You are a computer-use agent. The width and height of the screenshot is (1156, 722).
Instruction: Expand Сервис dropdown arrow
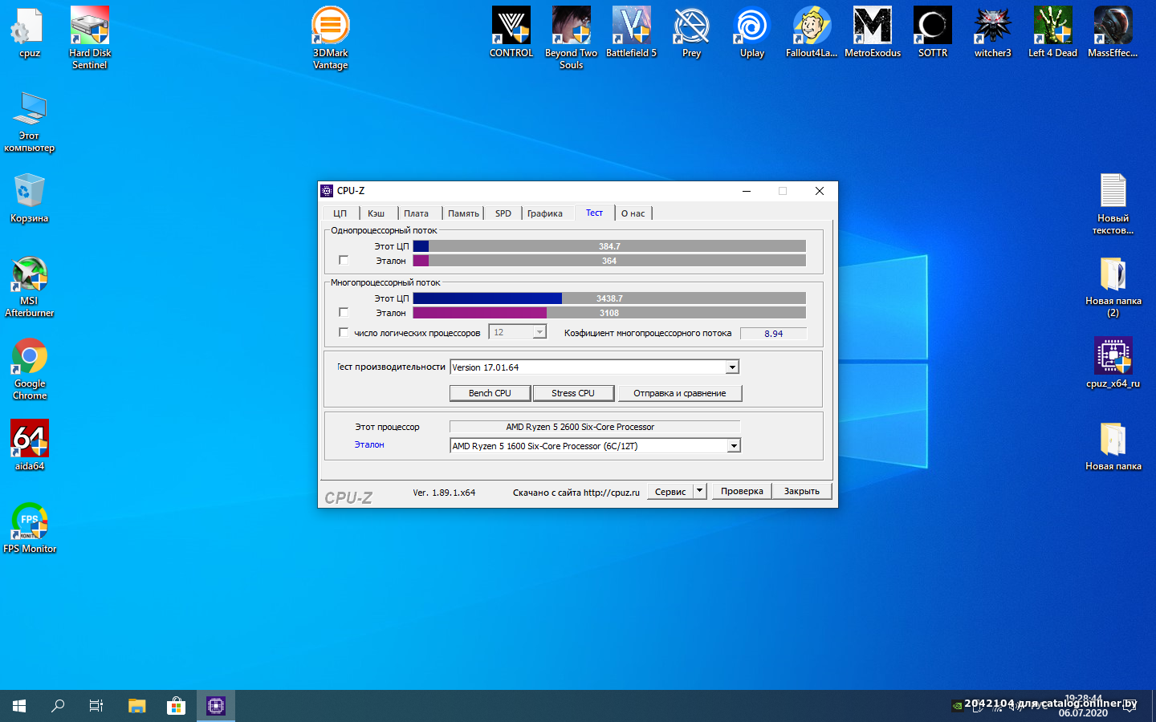(699, 490)
